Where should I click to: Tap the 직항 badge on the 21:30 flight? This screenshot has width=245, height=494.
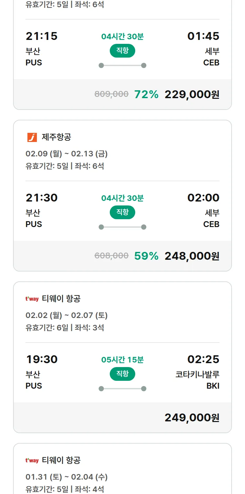pyautogui.click(x=122, y=212)
